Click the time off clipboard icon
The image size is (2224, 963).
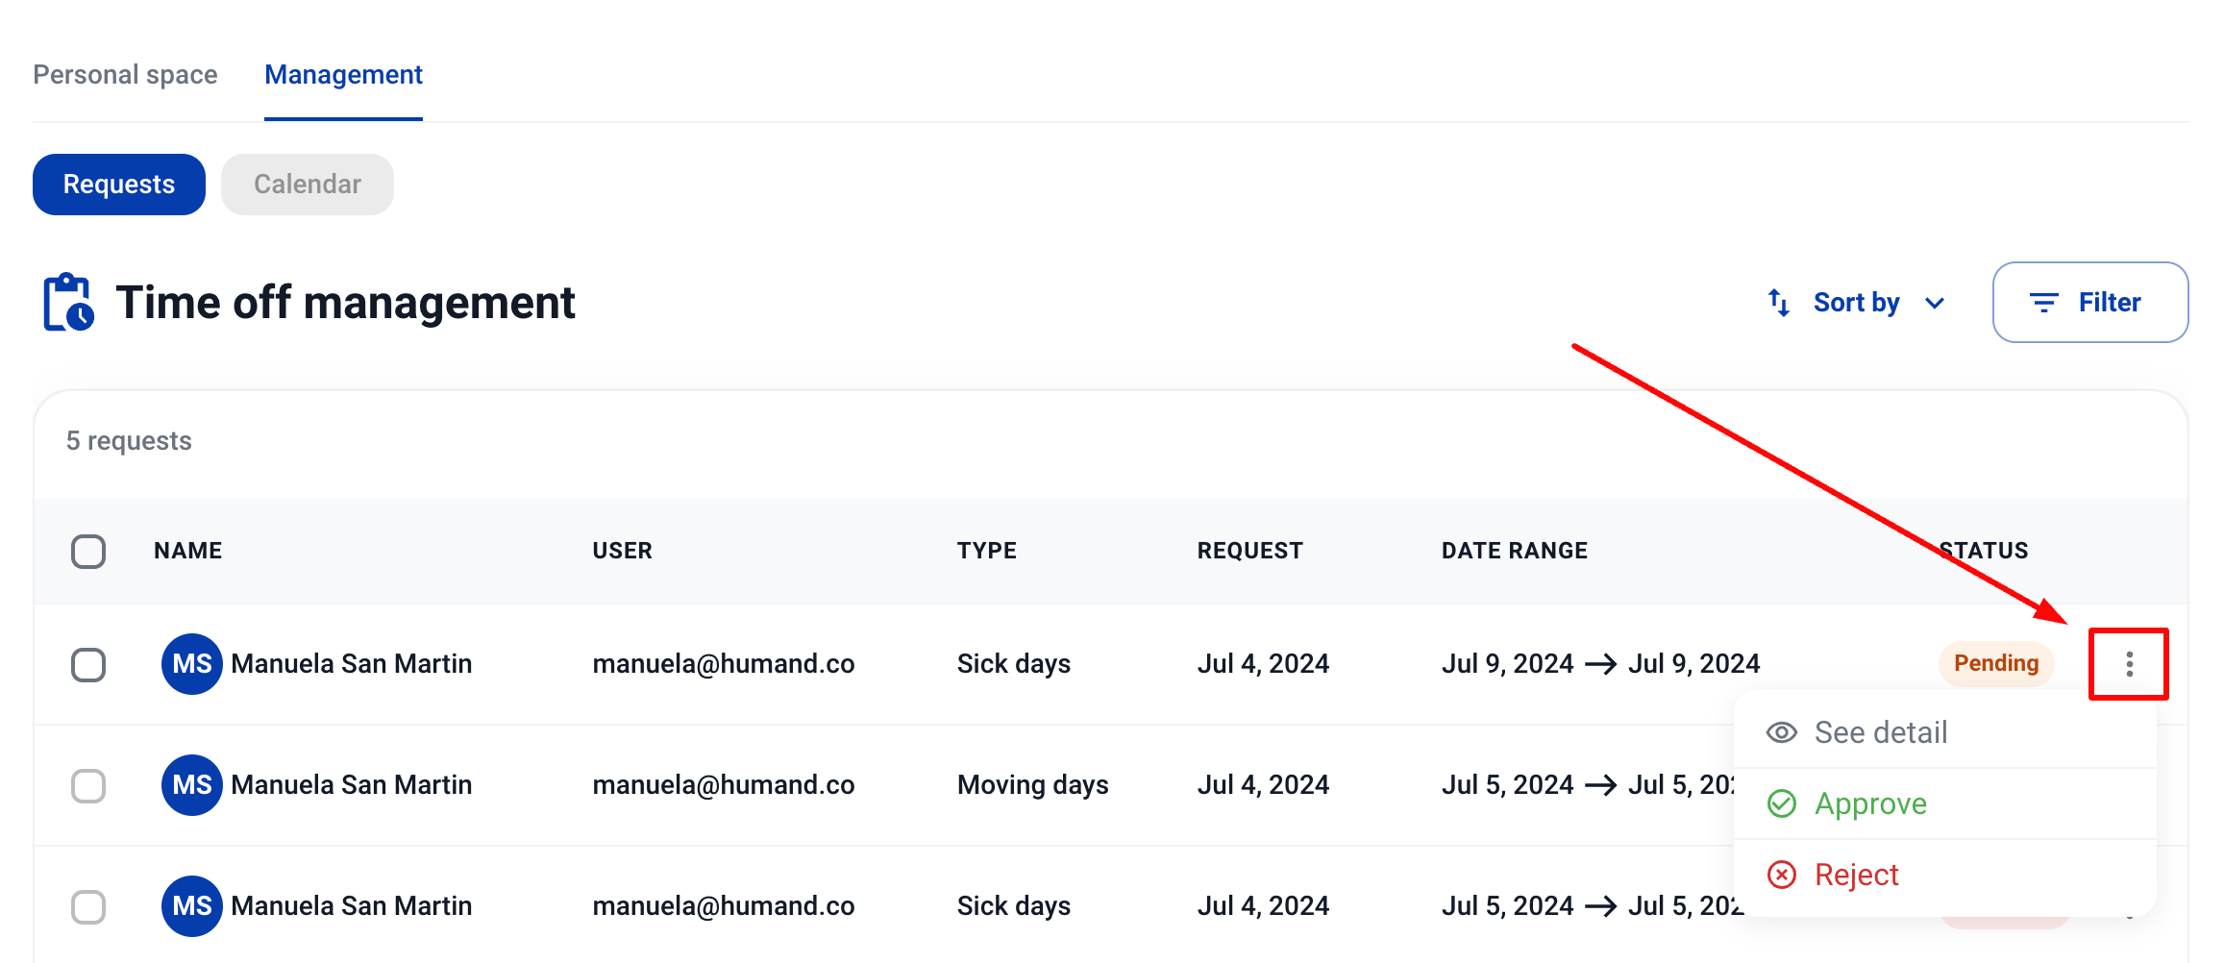tap(68, 303)
